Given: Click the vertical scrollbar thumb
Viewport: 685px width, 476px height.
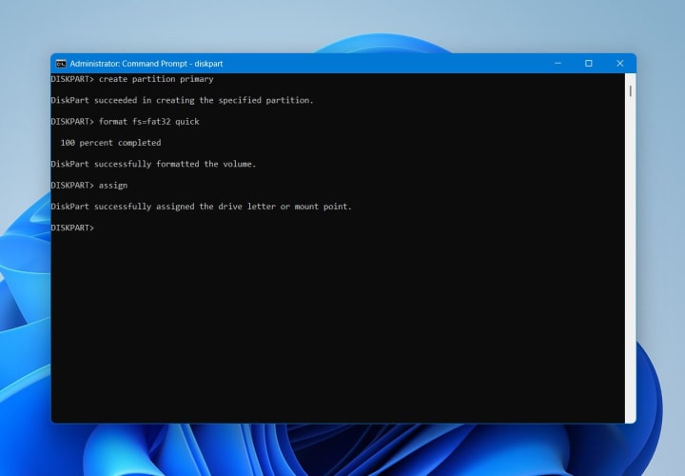Looking at the screenshot, I should click(631, 91).
